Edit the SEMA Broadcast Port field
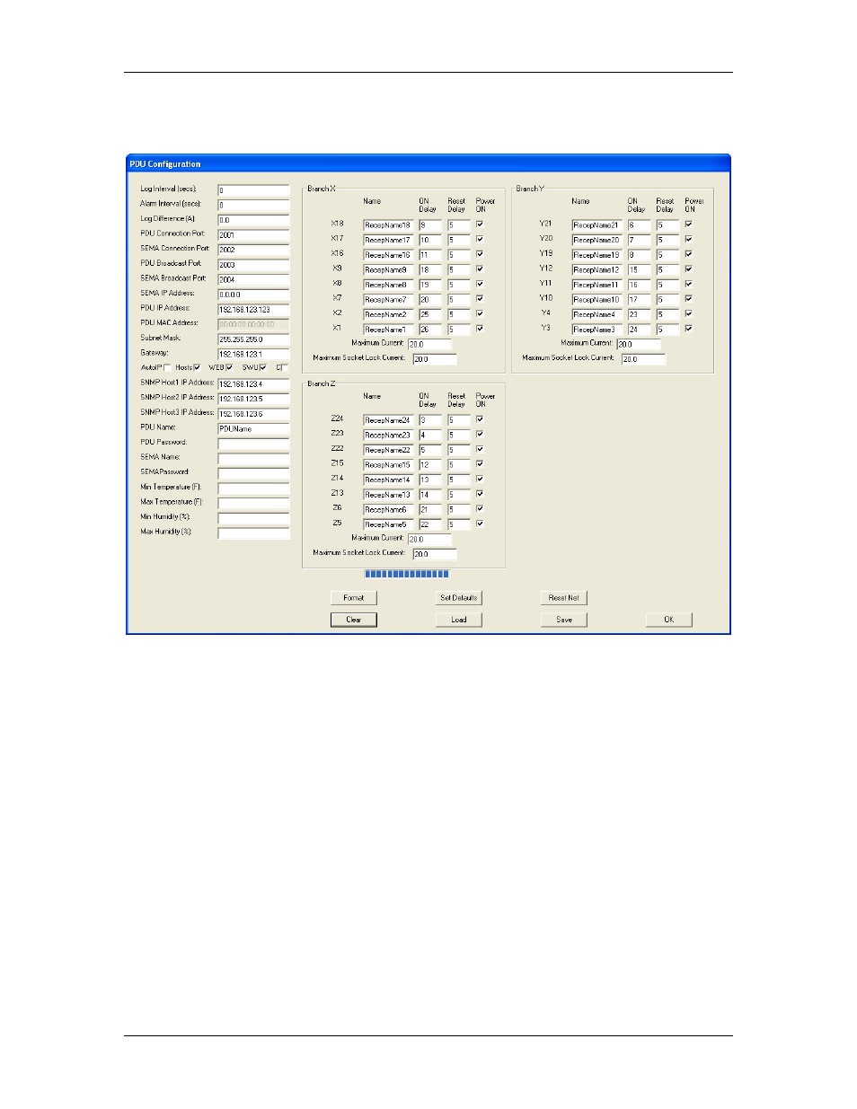857x1109 pixels. (x=253, y=279)
